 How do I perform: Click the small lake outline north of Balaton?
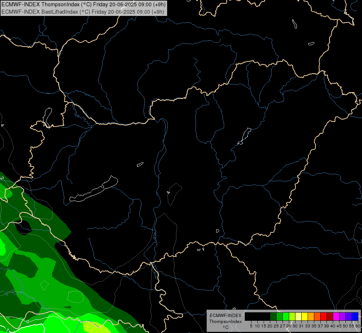click(x=140, y=164)
